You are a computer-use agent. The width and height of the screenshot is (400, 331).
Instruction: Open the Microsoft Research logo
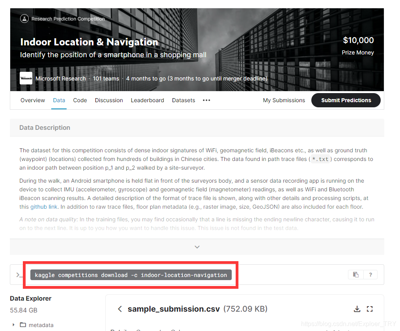point(26,78)
